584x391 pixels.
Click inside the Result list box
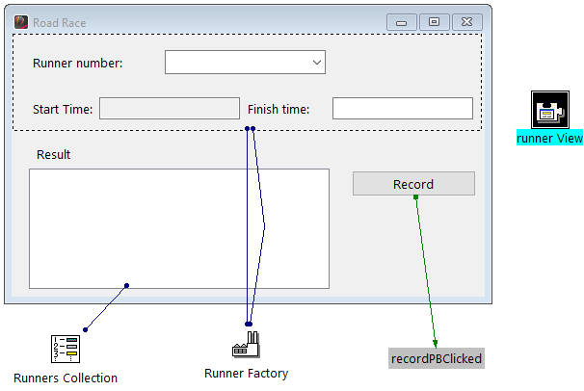click(x=178, y=228)
